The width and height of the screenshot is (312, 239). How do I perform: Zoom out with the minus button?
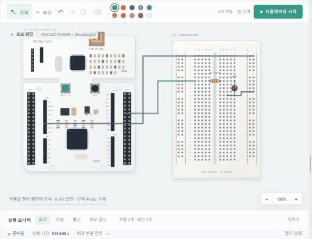tap(267, 199)
